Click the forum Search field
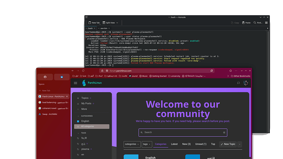 pyautogui.click(x=183, y=132)
